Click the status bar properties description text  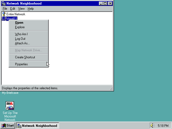[30, 88]
